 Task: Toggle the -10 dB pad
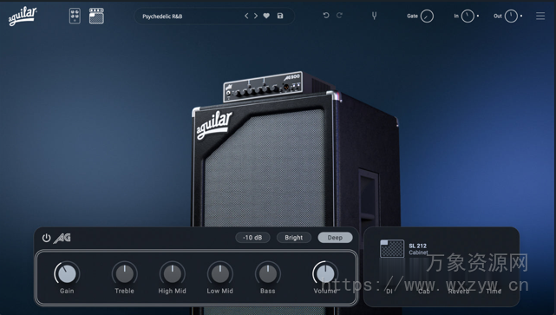[x=252, y=238]
